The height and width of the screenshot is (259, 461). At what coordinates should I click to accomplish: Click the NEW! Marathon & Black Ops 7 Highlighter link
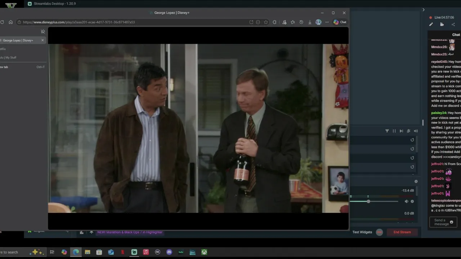[130, 232]
